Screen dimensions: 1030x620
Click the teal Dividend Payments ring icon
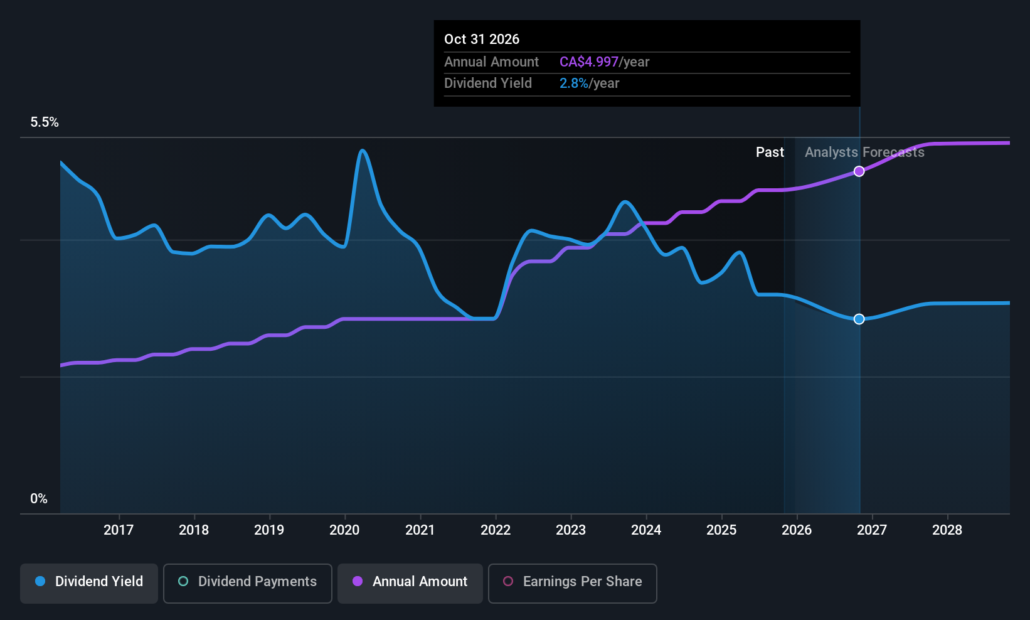pos(183,581)
